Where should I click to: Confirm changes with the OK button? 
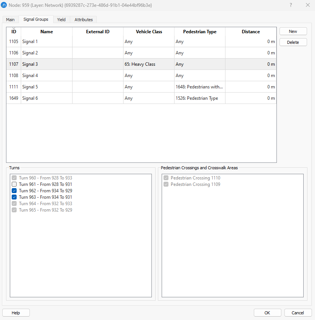point(267,312)
